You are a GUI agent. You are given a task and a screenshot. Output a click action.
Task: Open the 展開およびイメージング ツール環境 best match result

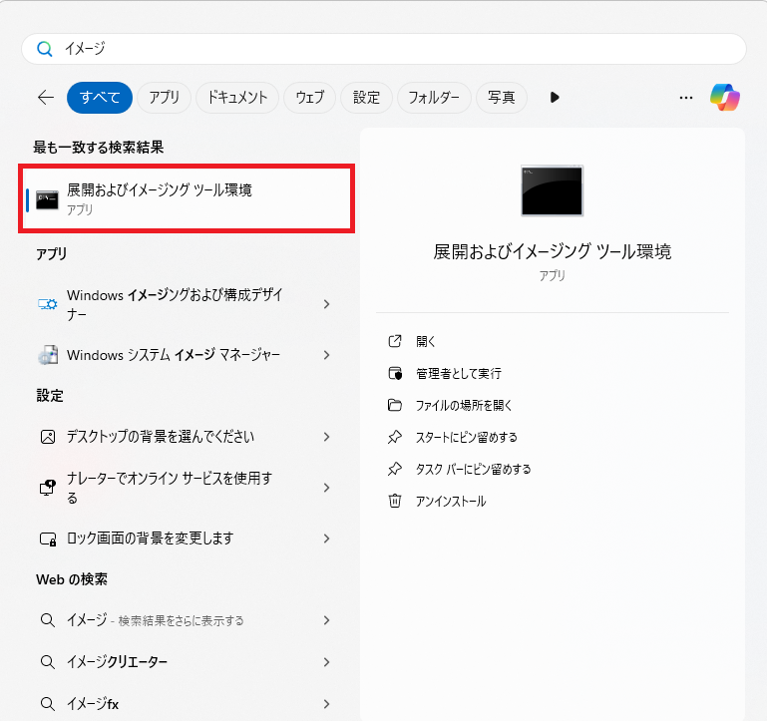[187, 198]
